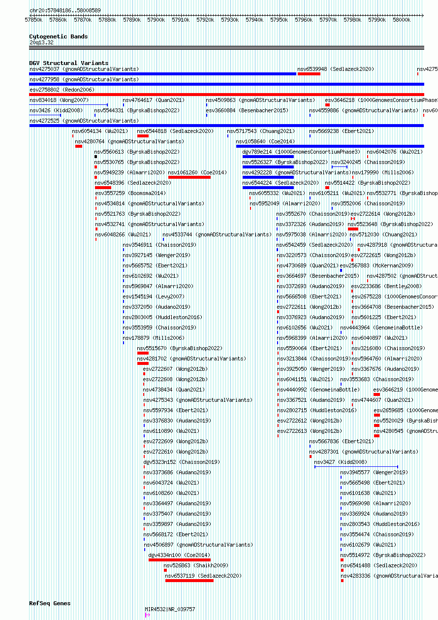Screen dimensions: 438x620
Task: Click the nsv4443964 GenomeinaBottle label
Action: [x=381, y=327]
